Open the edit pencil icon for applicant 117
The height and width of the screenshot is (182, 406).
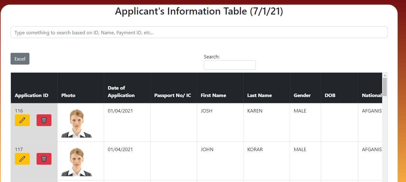click(x=22, y=159)
